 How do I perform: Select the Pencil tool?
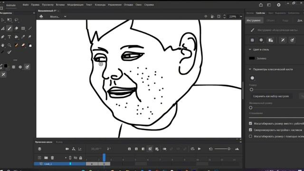(3, 37)
